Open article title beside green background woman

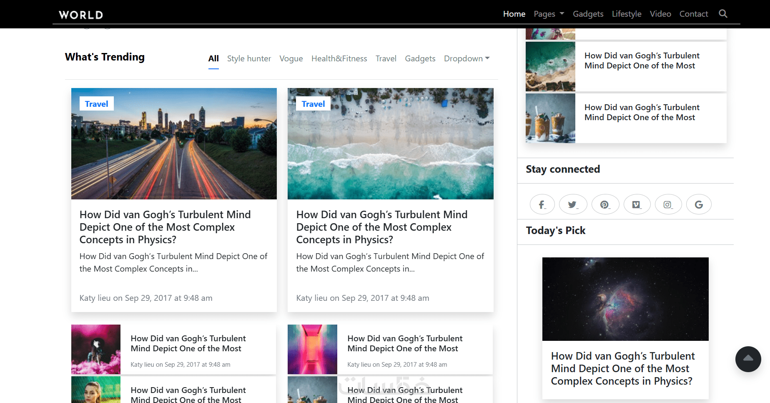188,395
